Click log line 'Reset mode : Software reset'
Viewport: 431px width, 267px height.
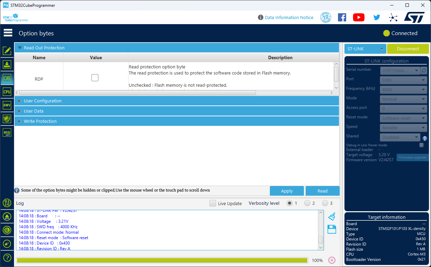pos(53,238)
